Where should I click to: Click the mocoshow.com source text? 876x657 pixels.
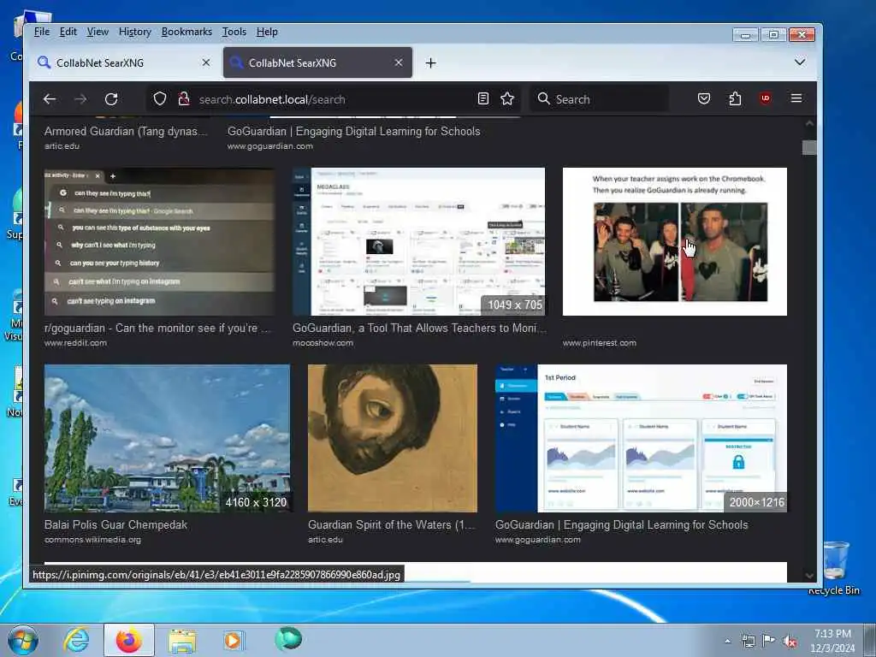point(323,342)
